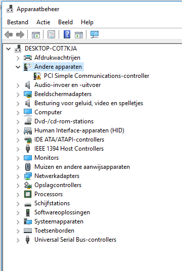This screenshot has width=182, height=271.
Task: Click the show/hide action pane icon
Action: pyautogui.click(x=79, y=34)
